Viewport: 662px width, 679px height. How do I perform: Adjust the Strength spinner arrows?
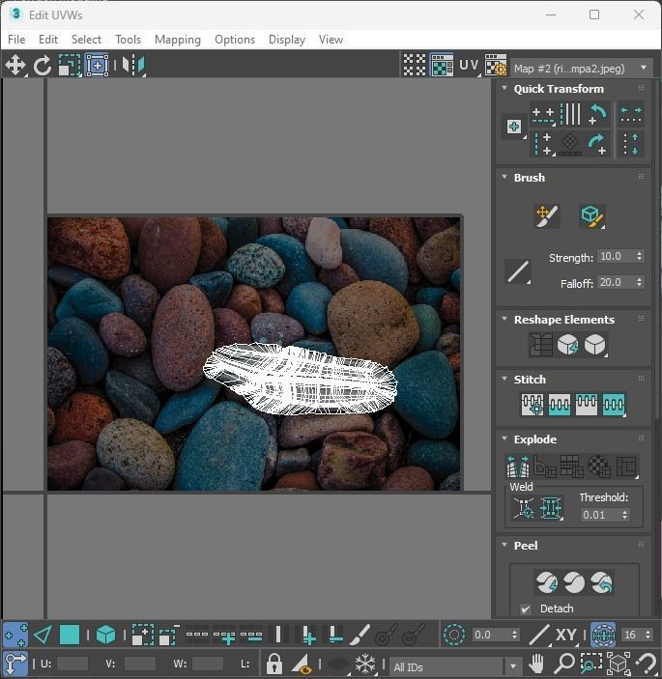(639, 256)
